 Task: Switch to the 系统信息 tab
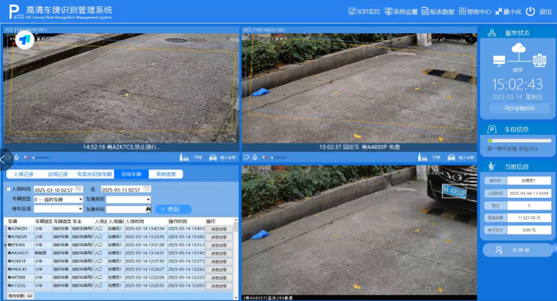tap(166, 174)
